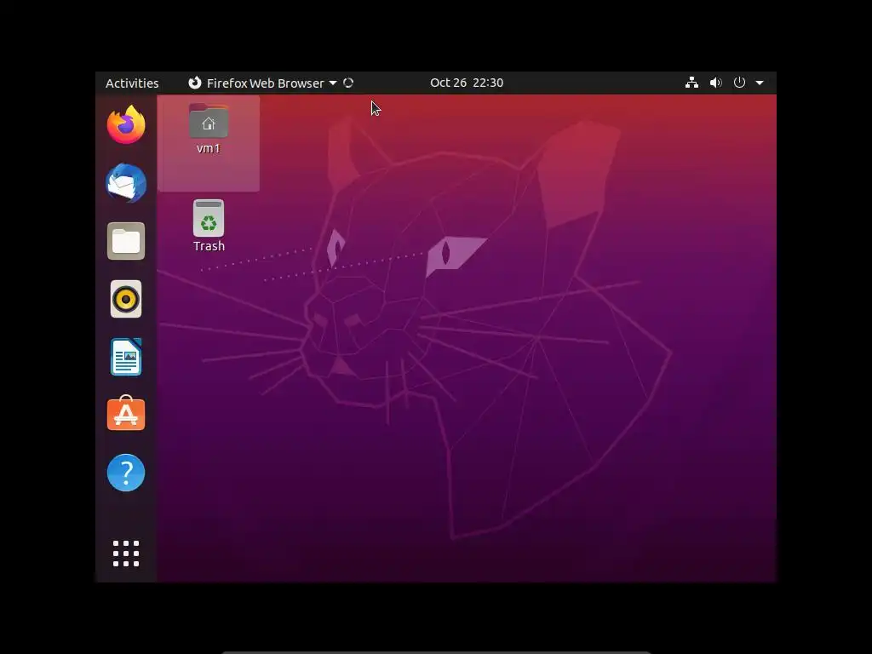This screenshot has height=654, width=872.
Task: Open the Help question-mark icon
Action: pyautogui.click(x=126, y=473)
